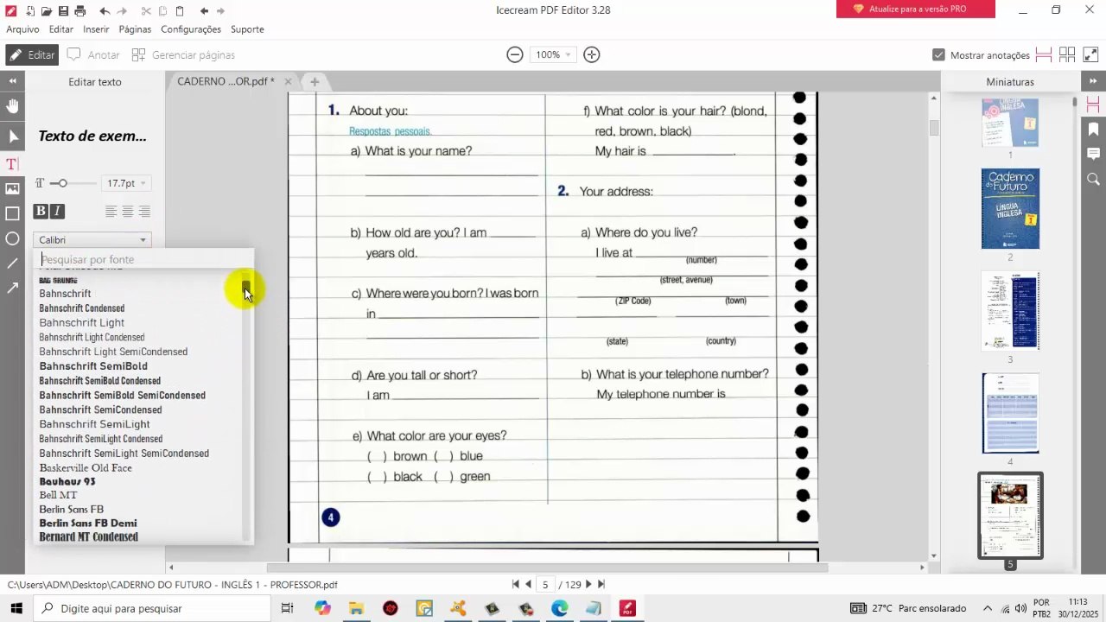Switch to the grid pages layout
This screenshot has height=622, width=1106.
click(x=1067, y=54)
